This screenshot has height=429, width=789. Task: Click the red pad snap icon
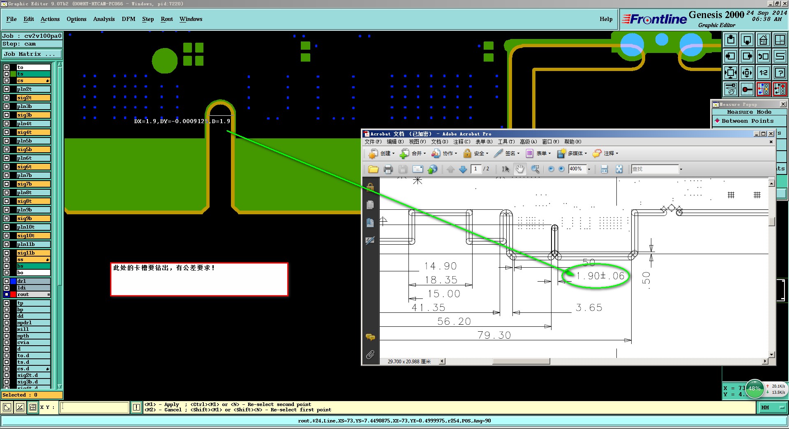pos(747,89)
